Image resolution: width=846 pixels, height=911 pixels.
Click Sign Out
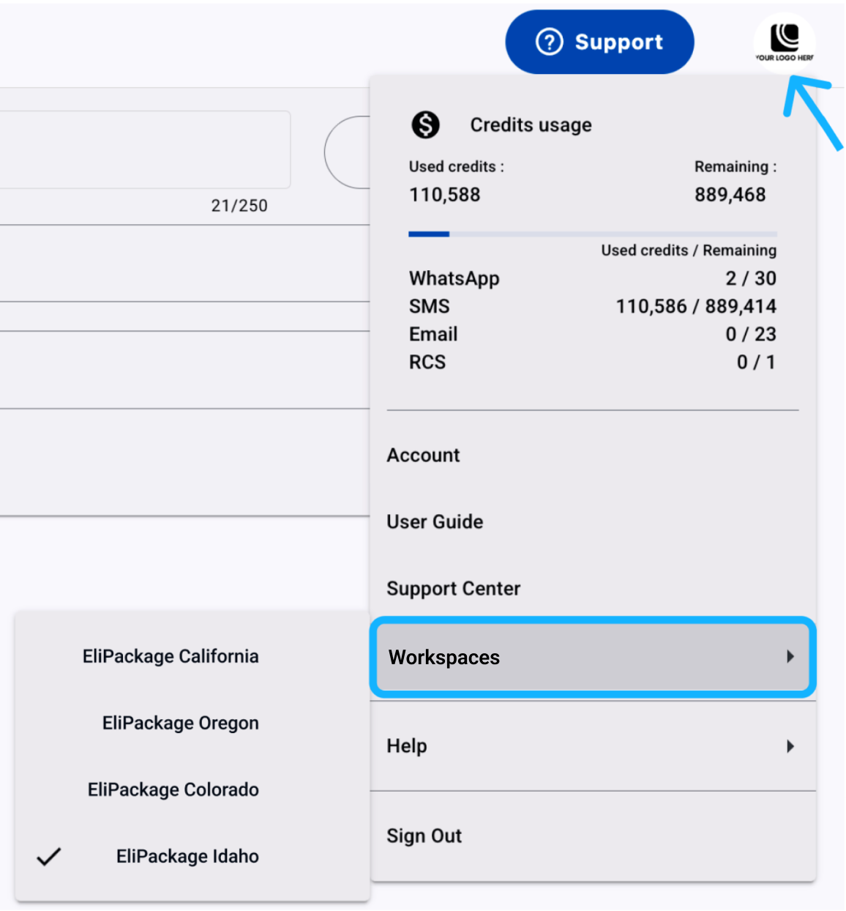click(x=593, y=836)
